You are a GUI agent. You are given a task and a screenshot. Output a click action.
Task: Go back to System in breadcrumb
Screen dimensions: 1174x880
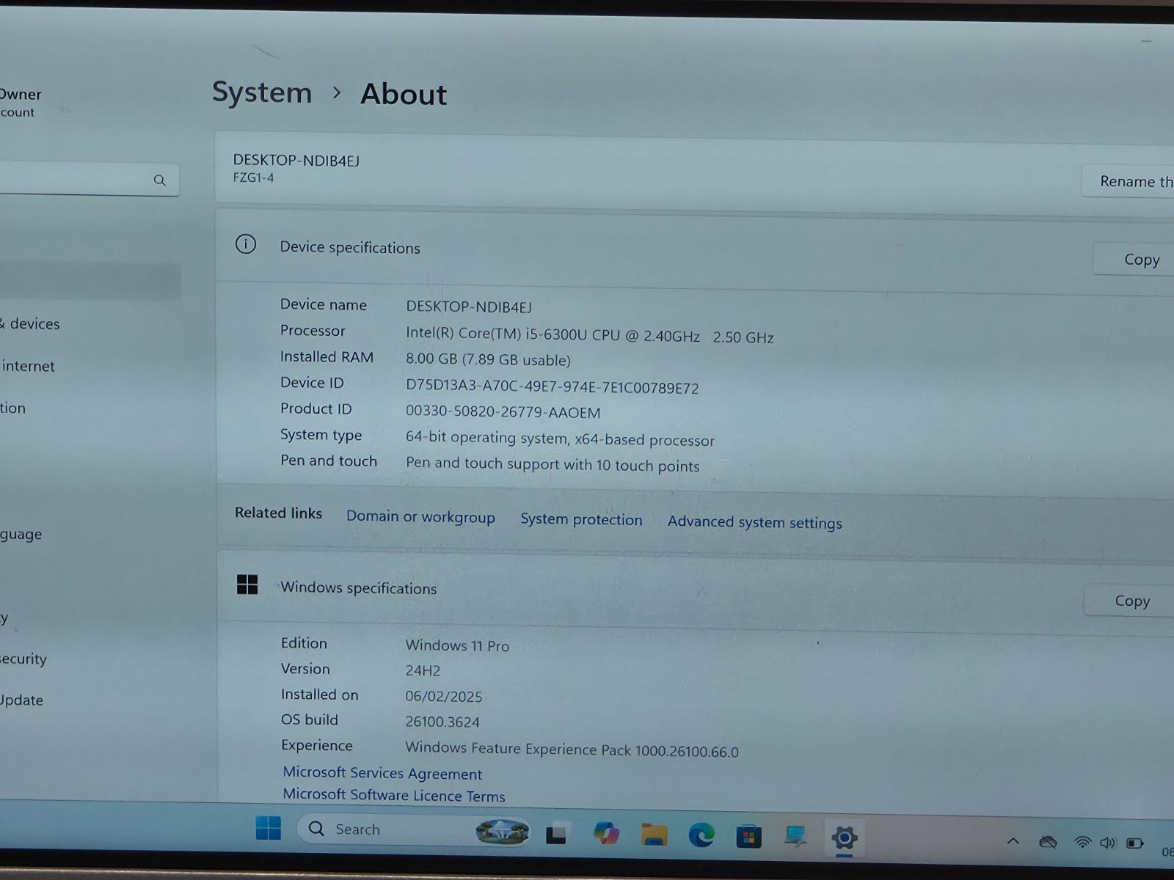coord(262,92)
